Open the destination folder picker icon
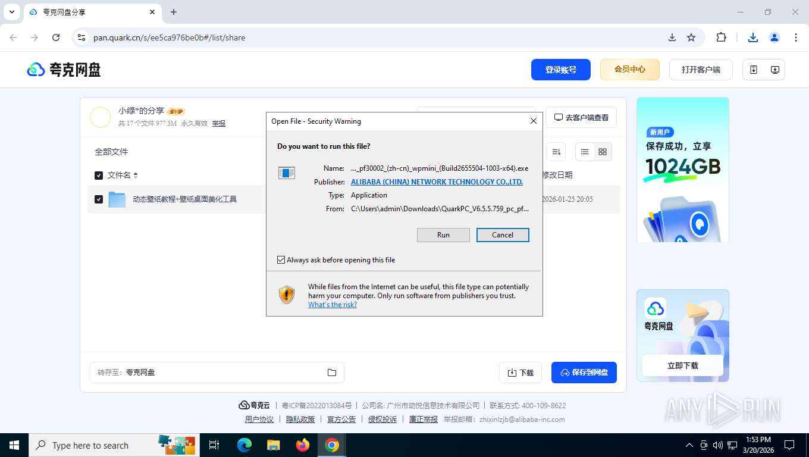 (x=332, y=373)
